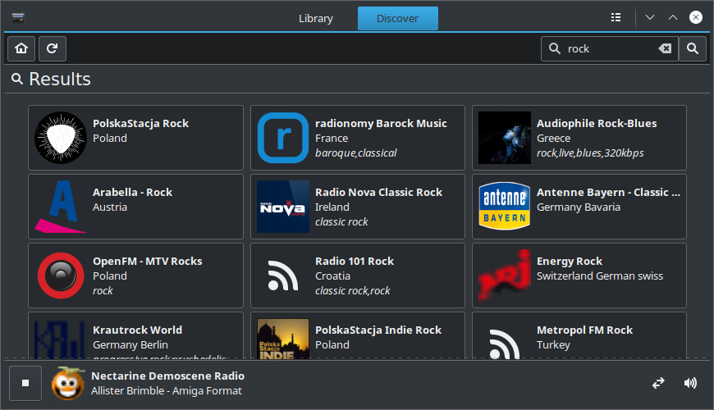Open Radio 101 Rock station
The width and height of the screenshot is (714, 410).
click(358, 276)
